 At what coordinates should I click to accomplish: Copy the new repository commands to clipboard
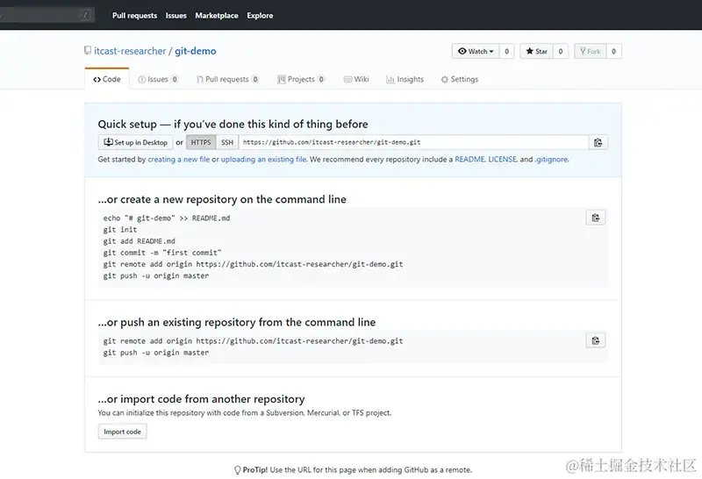click(x=595, y=218)
